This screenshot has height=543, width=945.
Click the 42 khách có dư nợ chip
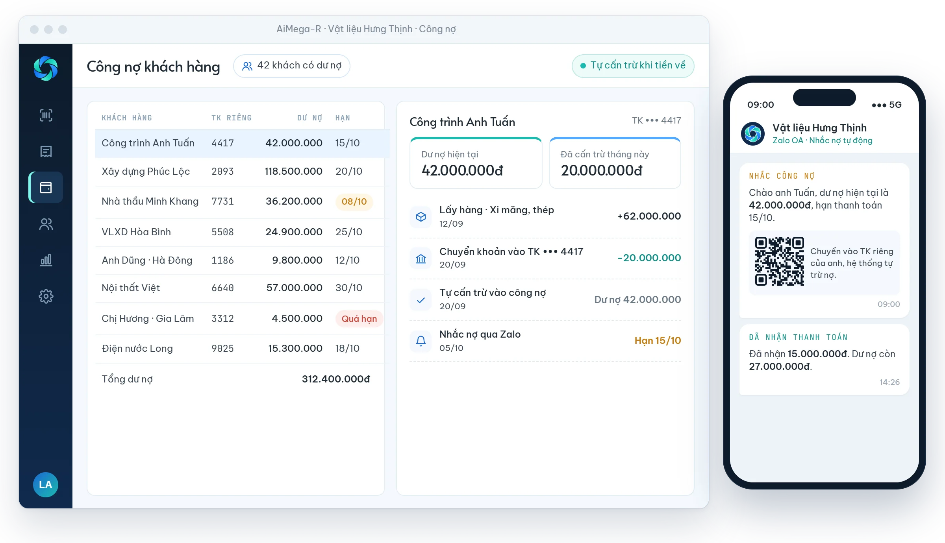tap(291, 66)
